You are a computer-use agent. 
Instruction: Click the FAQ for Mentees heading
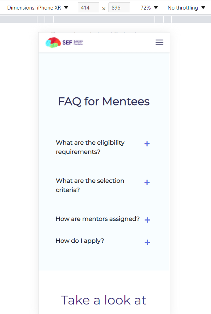coord(104,102)
